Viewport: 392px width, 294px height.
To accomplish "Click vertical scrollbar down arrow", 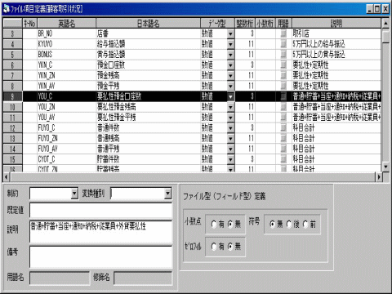I will [385, 167].
